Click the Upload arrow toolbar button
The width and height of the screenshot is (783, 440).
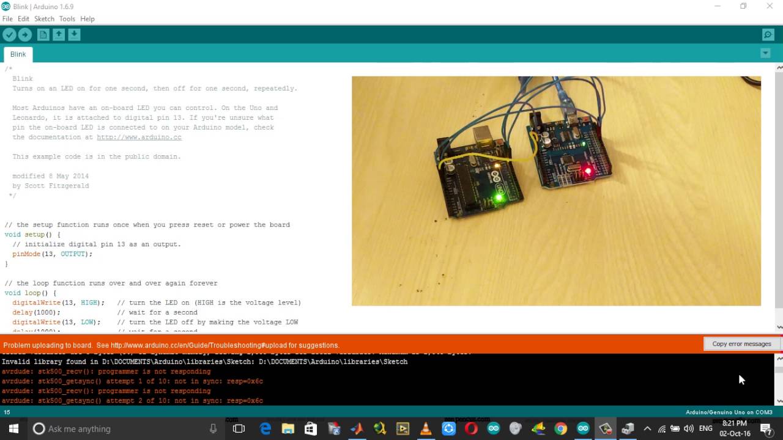pos(25,35)
